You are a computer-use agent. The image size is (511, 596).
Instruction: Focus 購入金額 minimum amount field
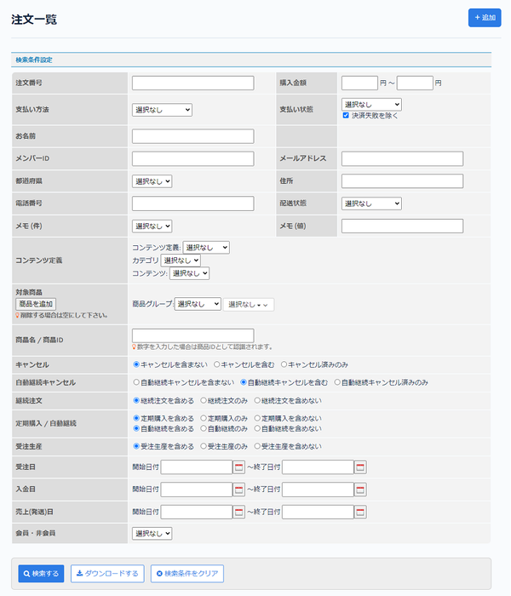click(359, 83)
